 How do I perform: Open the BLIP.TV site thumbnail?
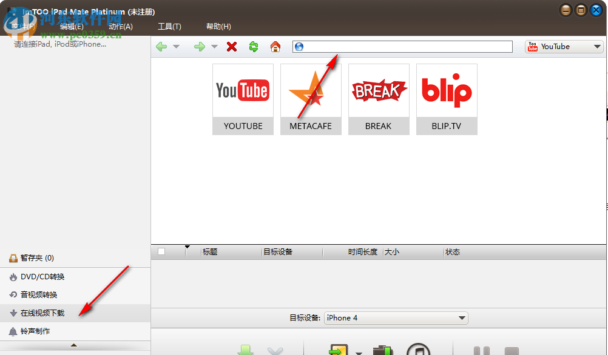coord(447,99)
